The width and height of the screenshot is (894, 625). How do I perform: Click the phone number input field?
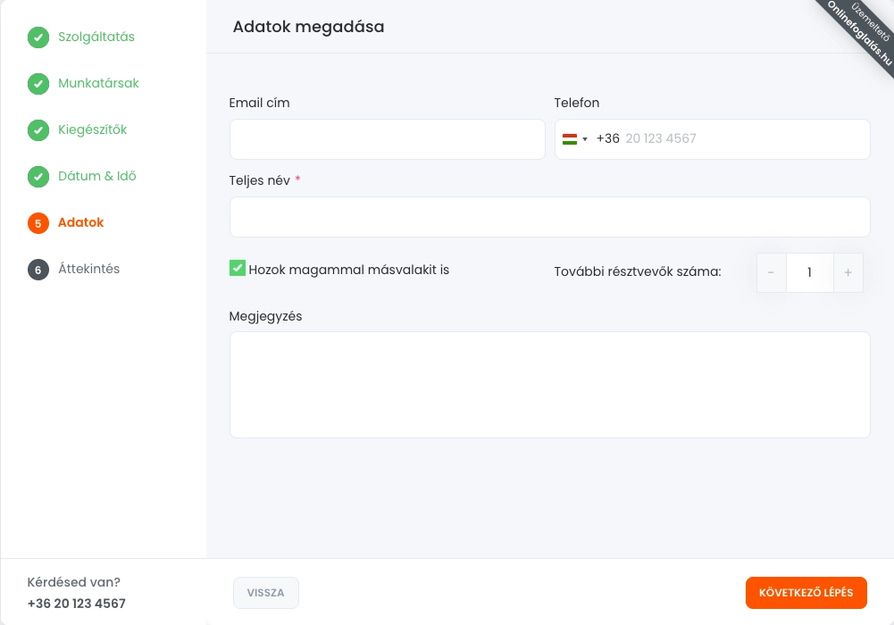(741, 139)
